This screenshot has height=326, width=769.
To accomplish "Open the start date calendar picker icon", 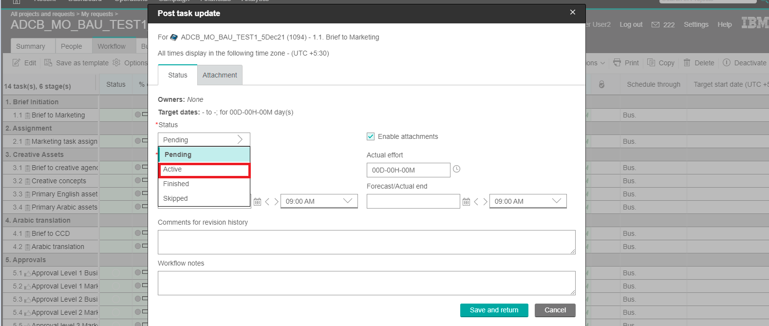I will click(x=258, y=202).
